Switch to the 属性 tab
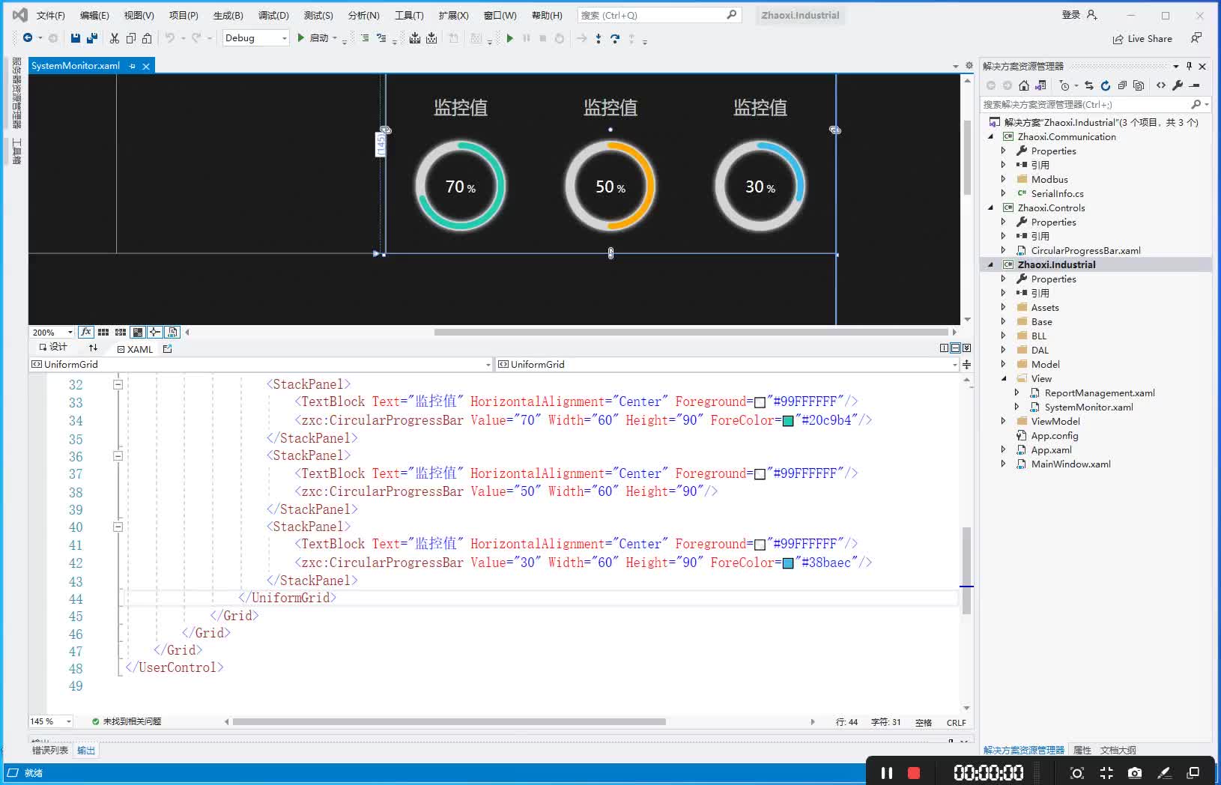Image resolution: width=1221 pixels, height=785 pixels. (1082, 750)
